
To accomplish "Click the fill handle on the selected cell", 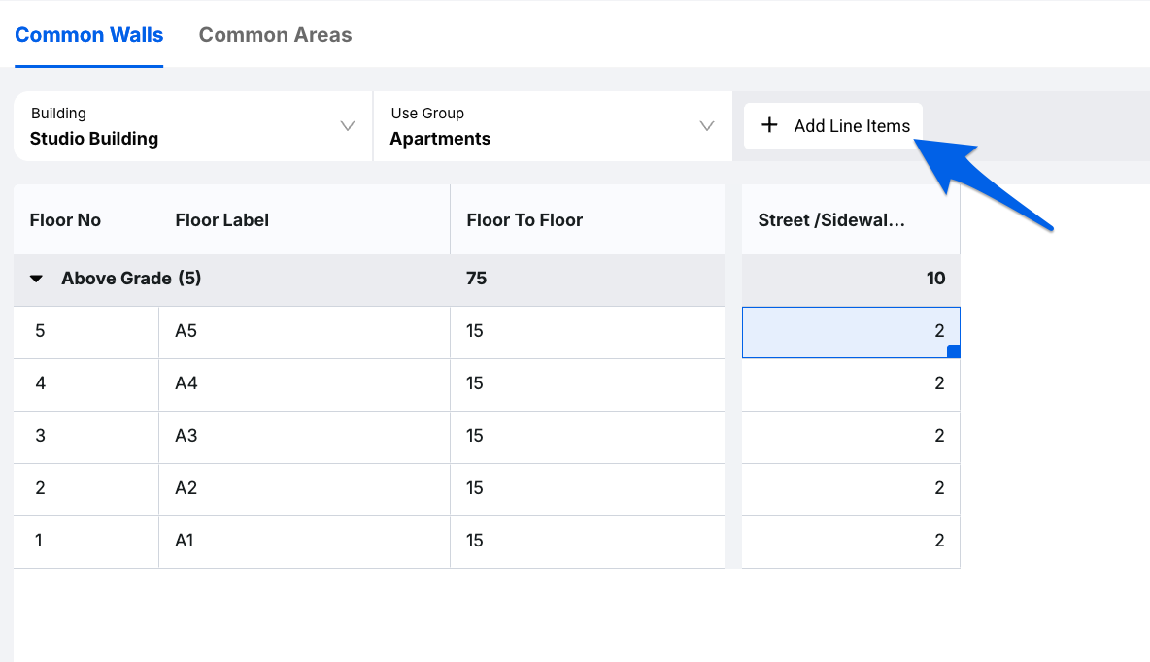I will 953,351.
